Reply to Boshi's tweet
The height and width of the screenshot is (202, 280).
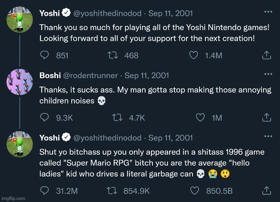tap(46, 117)
